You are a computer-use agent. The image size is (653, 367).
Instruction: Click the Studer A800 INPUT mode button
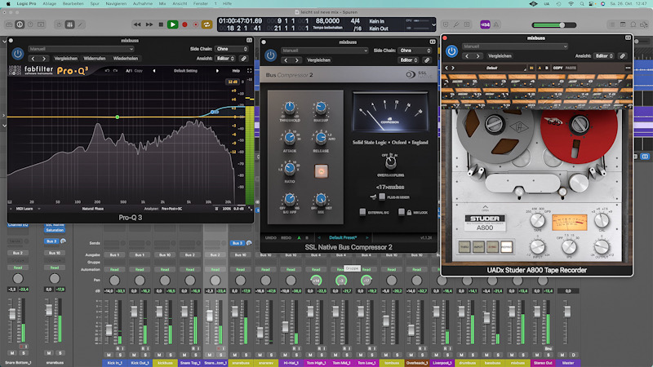pyautogui.click(x=478, y=247)
